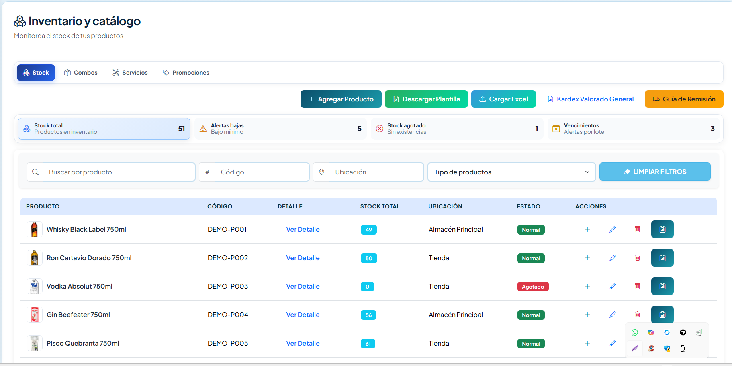Go to the Servicios tab

[130, 73]
